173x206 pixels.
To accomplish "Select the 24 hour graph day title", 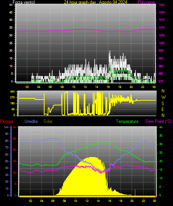I will point(95,2).
